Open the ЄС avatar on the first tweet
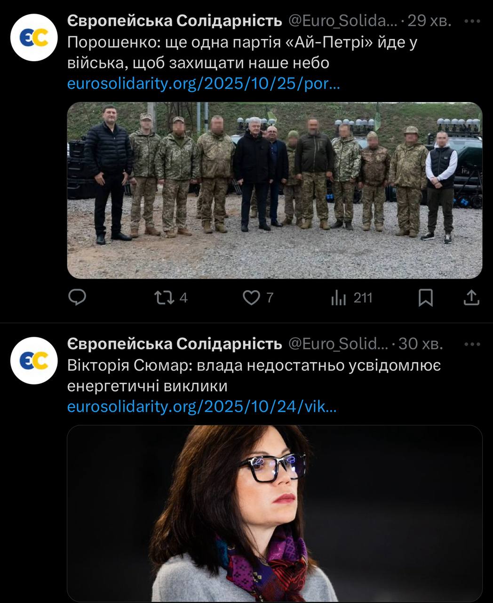The width and height of the screenshot is (493, 603). pos(34,38)
